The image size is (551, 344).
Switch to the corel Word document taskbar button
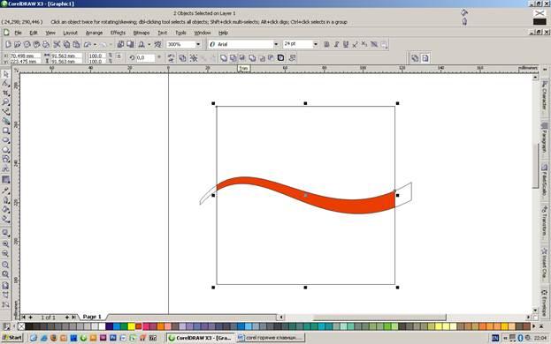271,338
